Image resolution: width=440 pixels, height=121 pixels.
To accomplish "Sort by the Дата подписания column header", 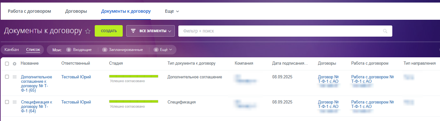I will pos(290,63).
